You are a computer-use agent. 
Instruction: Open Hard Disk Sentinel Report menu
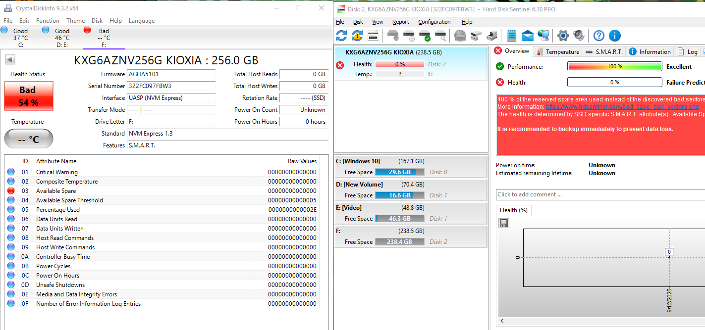[x=401, y=22]
